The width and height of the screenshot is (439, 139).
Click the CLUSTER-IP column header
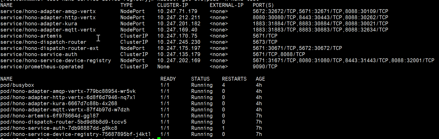tap(173, 5)
